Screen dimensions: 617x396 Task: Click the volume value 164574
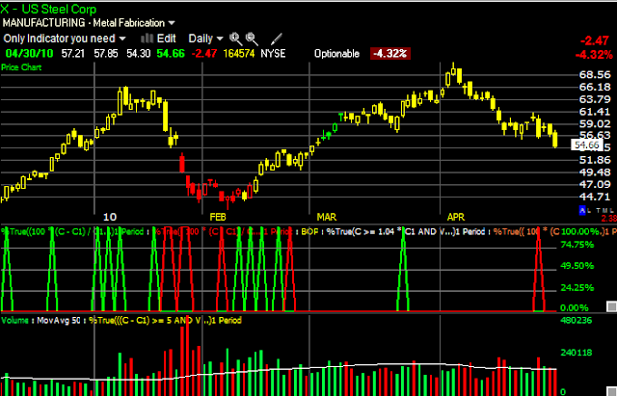point(239,54)
